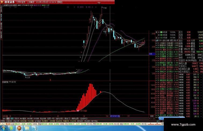Open 委托成交 tab
Screen dimensions: 203x131
pyautogui.click(x=80, y=121)
